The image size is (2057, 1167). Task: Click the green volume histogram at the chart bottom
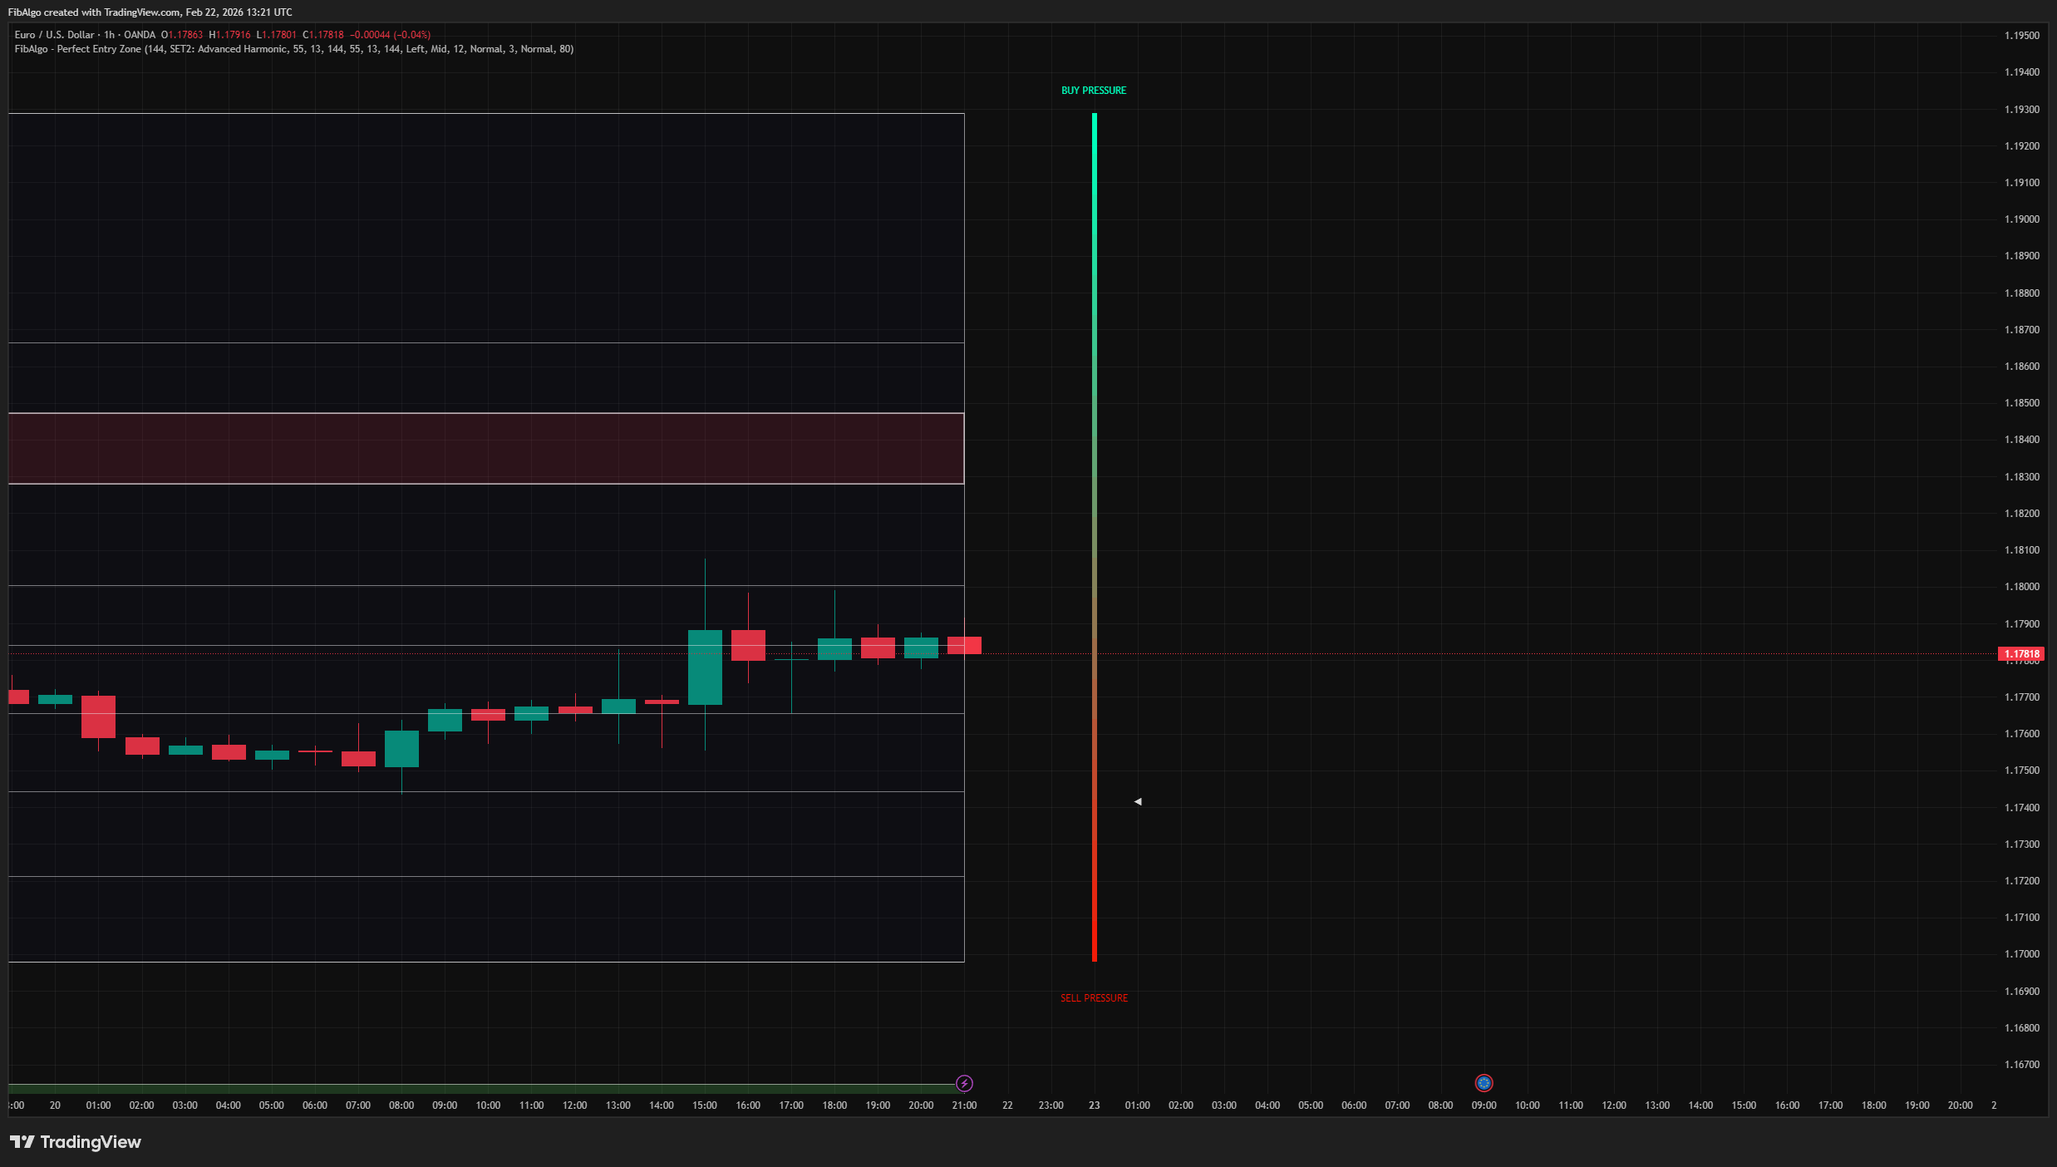click(482, 1086)
